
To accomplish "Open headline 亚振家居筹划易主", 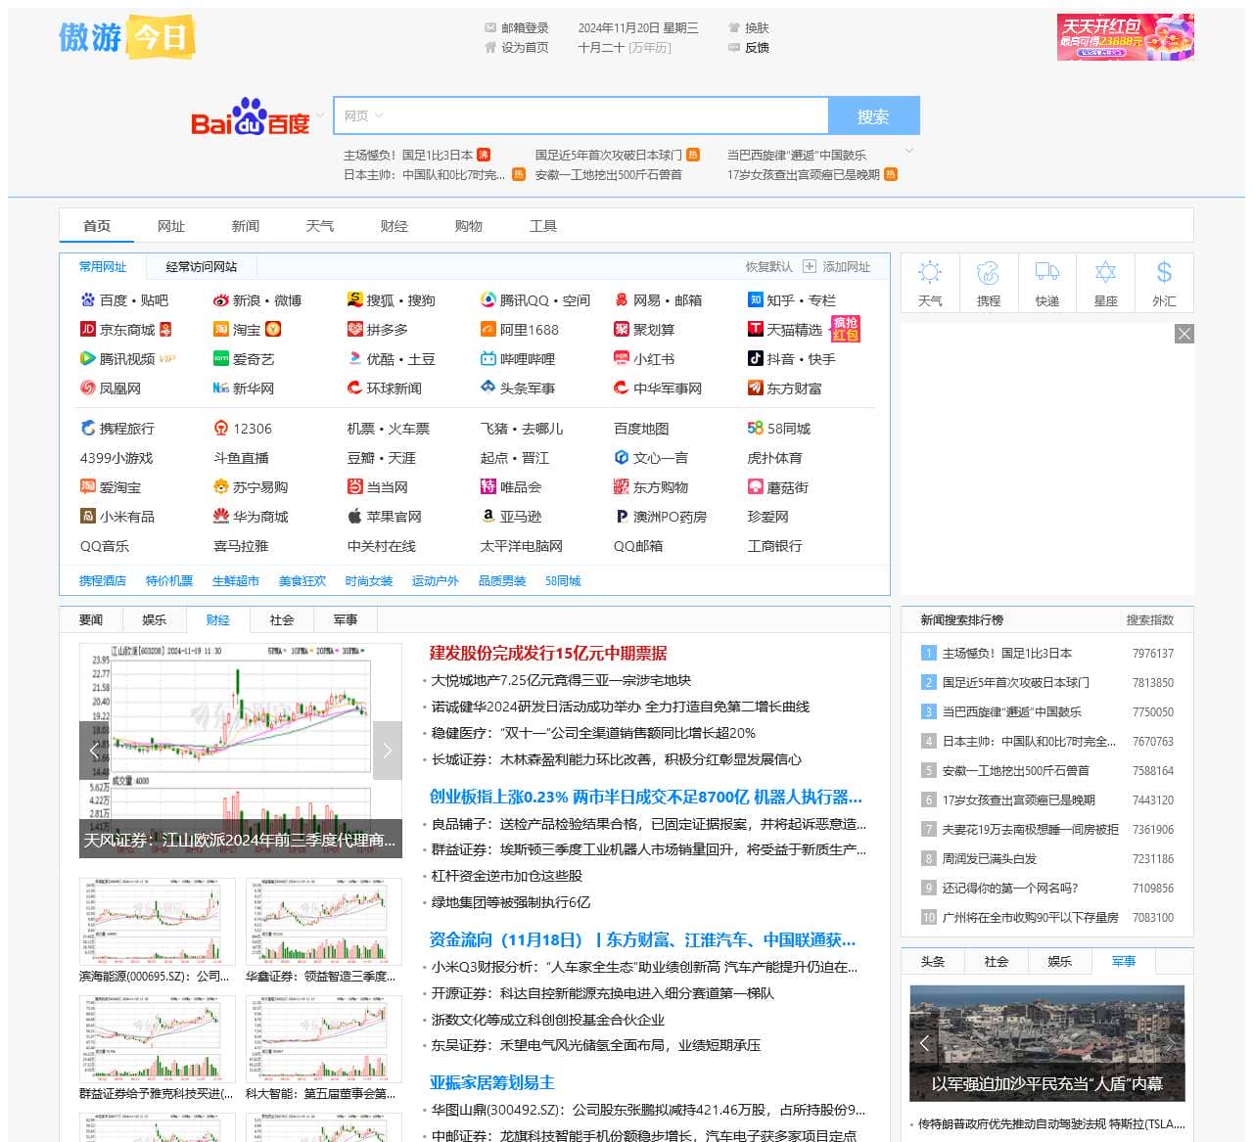I will pos(492,1082).
